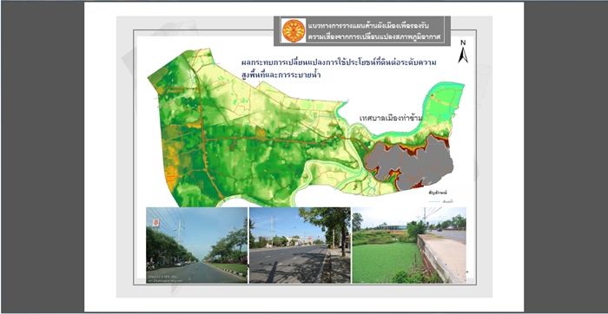Viewport: 608px width, 314px height.
Task: Click the Shell sign in the left photo
Action: [155, 223]
